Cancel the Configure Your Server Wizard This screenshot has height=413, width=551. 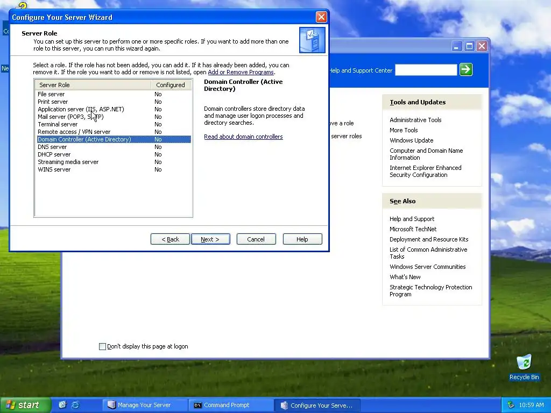click(256, 239)
